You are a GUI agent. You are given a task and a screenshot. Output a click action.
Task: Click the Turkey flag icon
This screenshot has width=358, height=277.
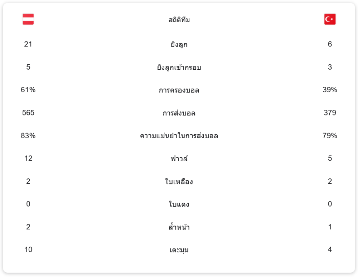tap(330, 19)
